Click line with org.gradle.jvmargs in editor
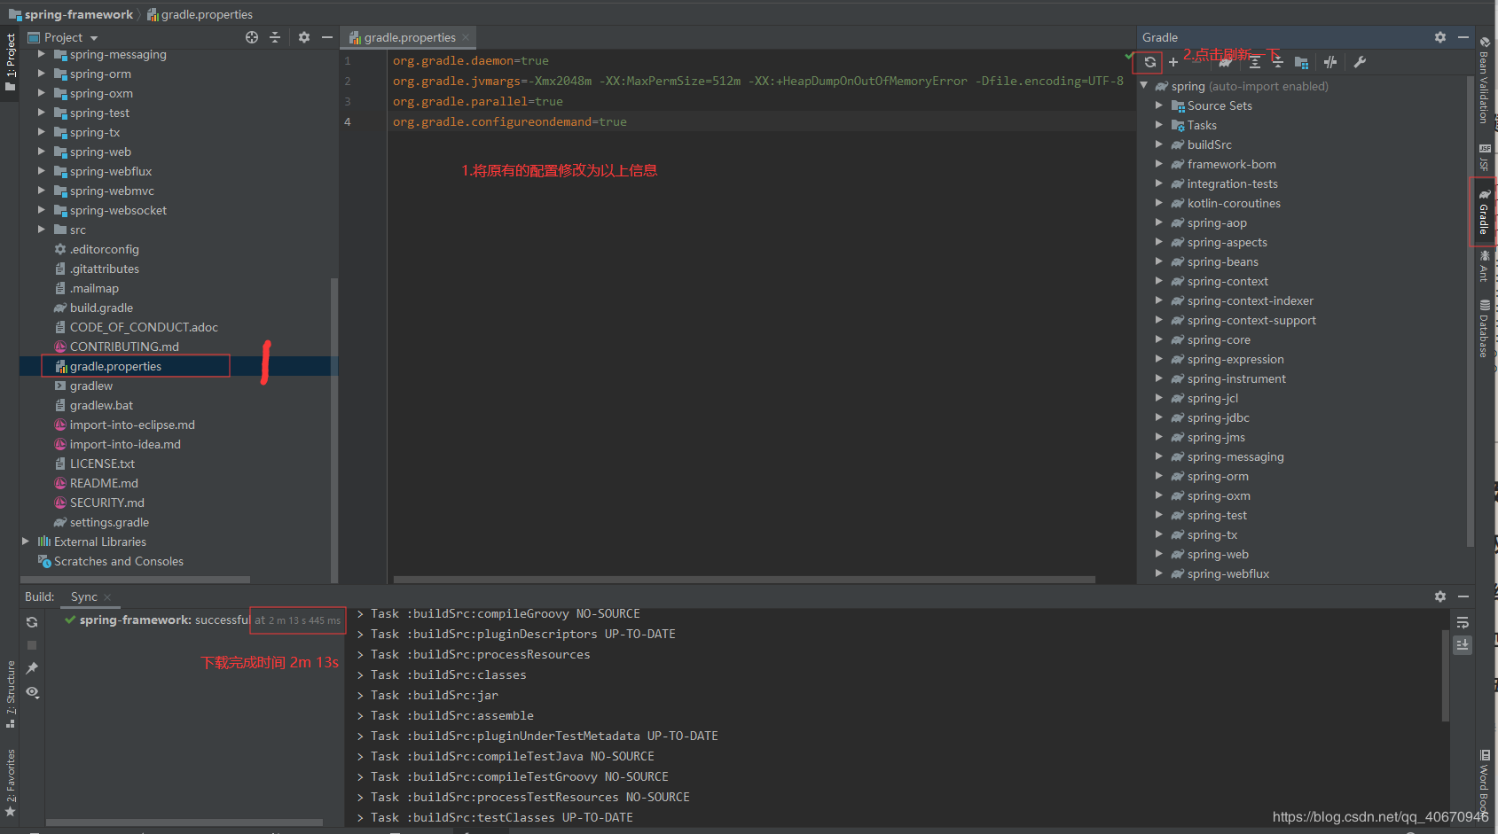 757,81
